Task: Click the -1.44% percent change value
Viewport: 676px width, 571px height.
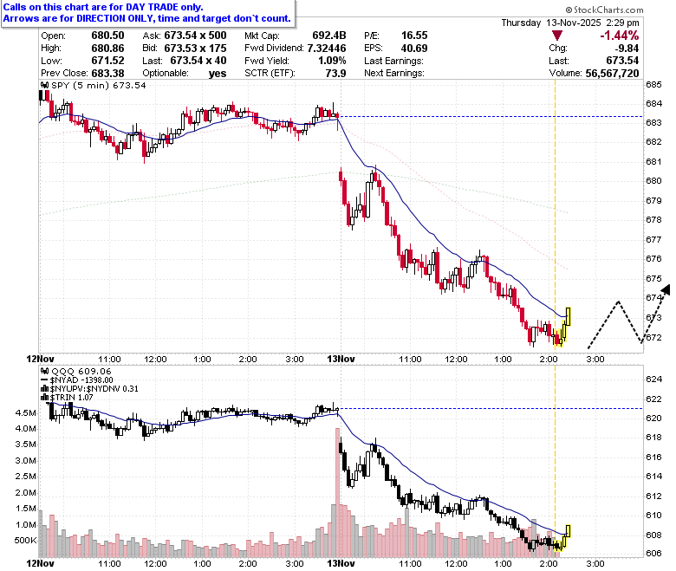Action: (x=619, y=36)
